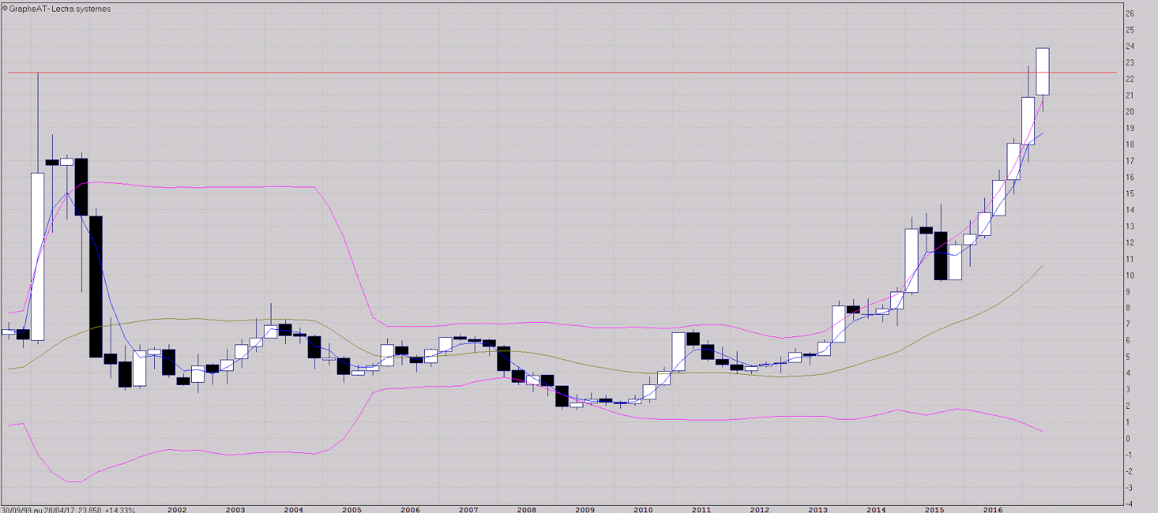Click price scale label 18
This screenshot has width=1158, height=513.
[1130, 145]
